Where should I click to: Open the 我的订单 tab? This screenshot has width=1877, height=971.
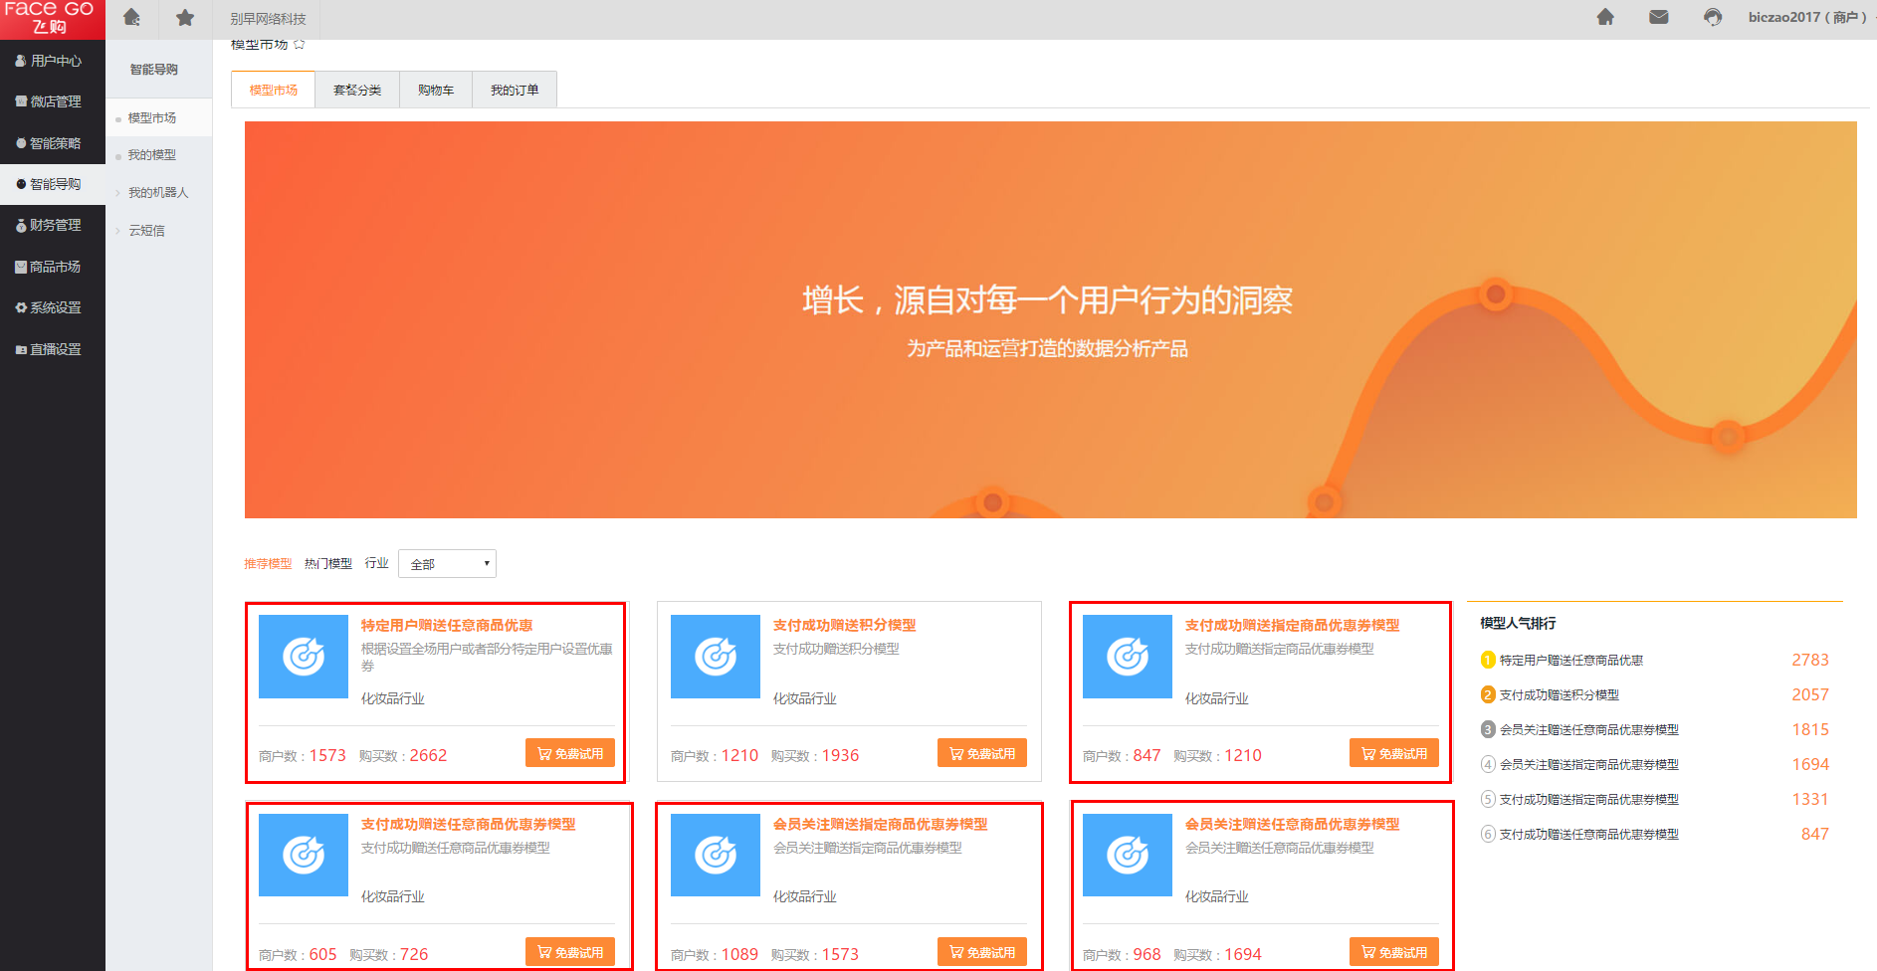[x=515, y=91]
